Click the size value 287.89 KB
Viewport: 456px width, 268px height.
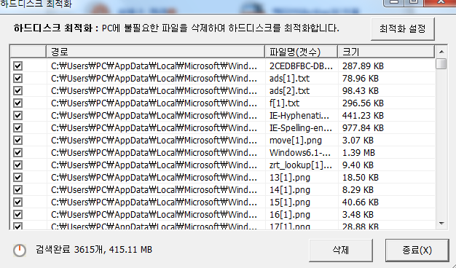point(363,66)
